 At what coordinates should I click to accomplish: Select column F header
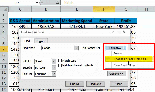click(x=104, y=9)
